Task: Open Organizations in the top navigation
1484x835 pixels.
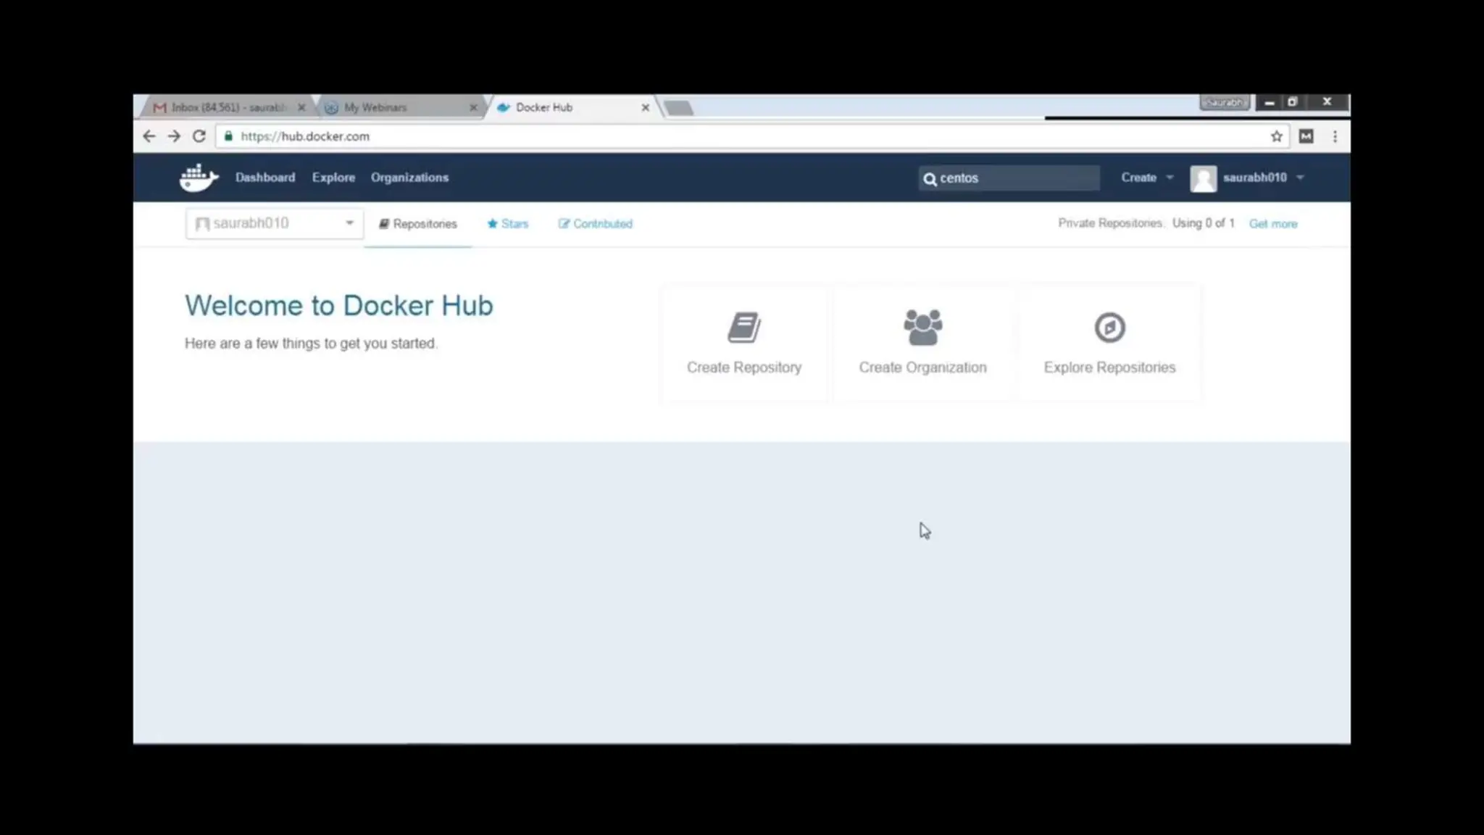Action: [409, 178]
